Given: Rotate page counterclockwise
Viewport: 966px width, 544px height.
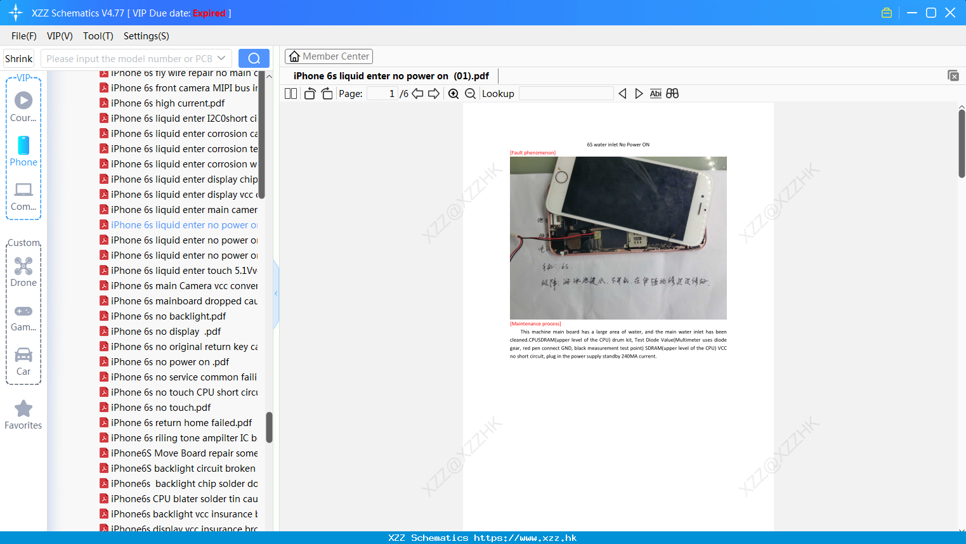Looking at the screenshot, I should [x=310, y=94].
